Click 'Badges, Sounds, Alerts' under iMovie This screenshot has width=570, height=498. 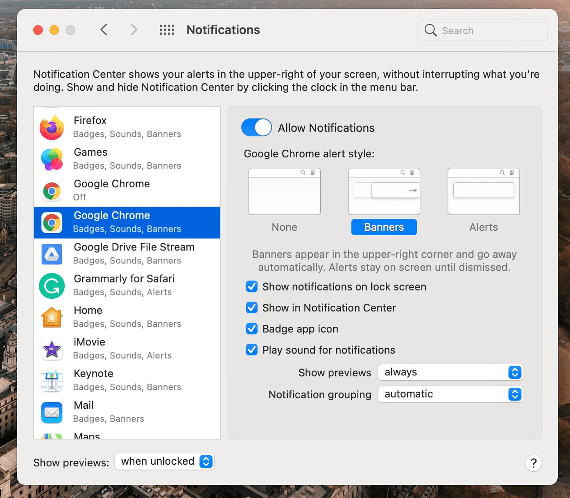tap(122, 355)
